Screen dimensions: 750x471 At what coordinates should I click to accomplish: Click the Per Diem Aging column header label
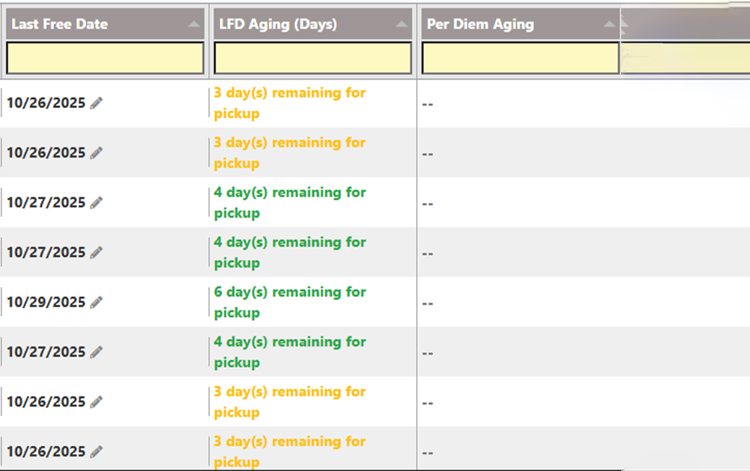(x=480, y=24)
